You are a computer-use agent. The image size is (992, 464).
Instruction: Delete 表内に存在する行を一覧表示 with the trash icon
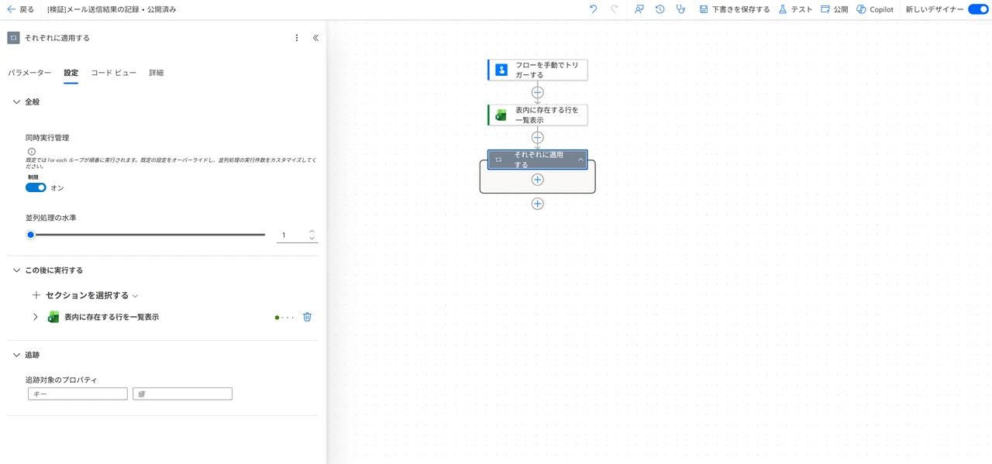308,317
